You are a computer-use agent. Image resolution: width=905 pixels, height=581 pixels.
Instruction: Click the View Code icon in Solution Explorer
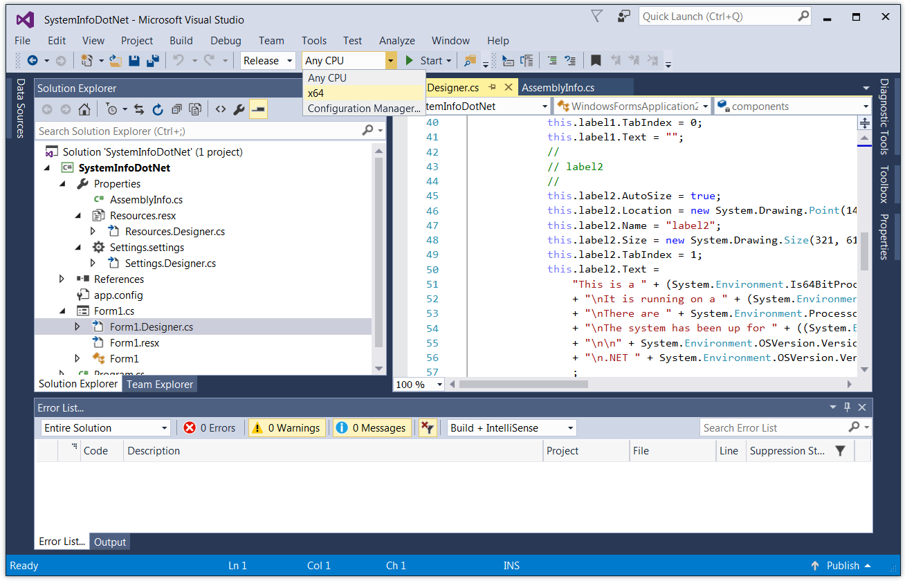tap(221, 109)
